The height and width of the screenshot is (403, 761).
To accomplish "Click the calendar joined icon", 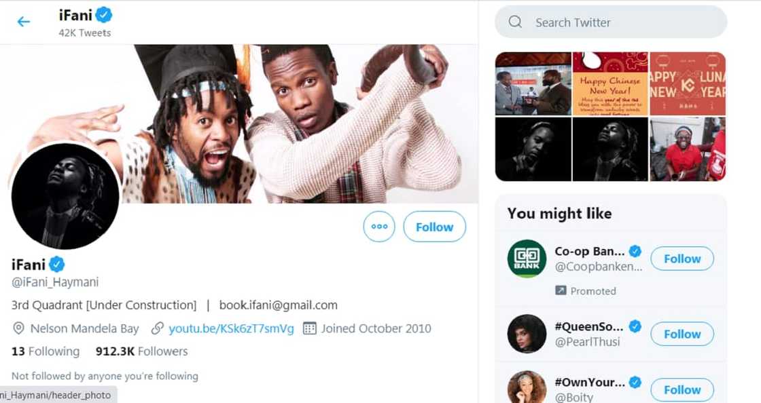I will (310, 328).
